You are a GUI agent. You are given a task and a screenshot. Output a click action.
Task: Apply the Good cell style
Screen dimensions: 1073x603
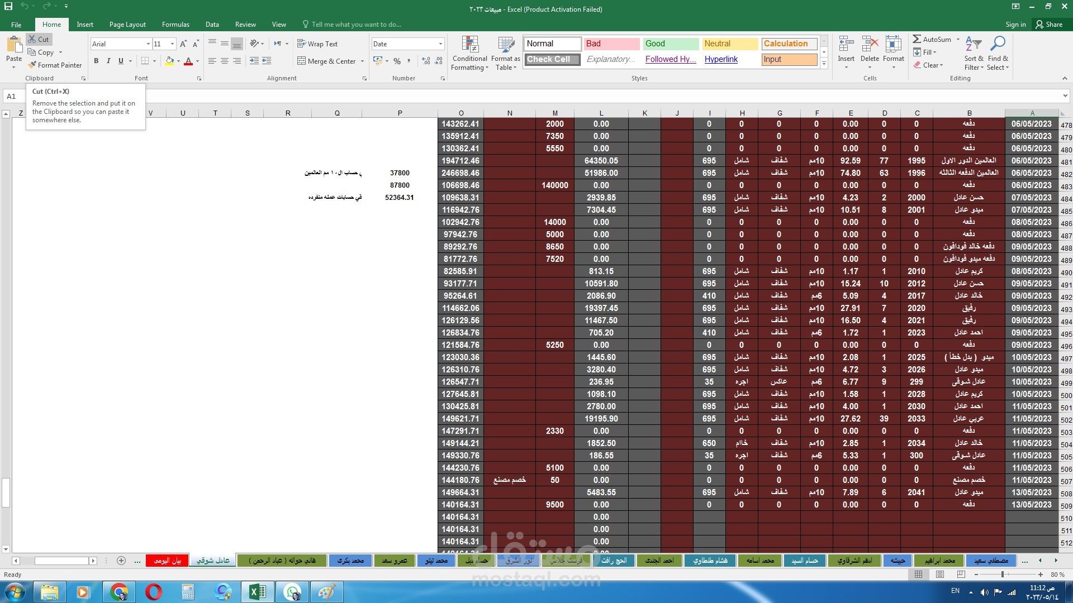(x=671, y=44)
